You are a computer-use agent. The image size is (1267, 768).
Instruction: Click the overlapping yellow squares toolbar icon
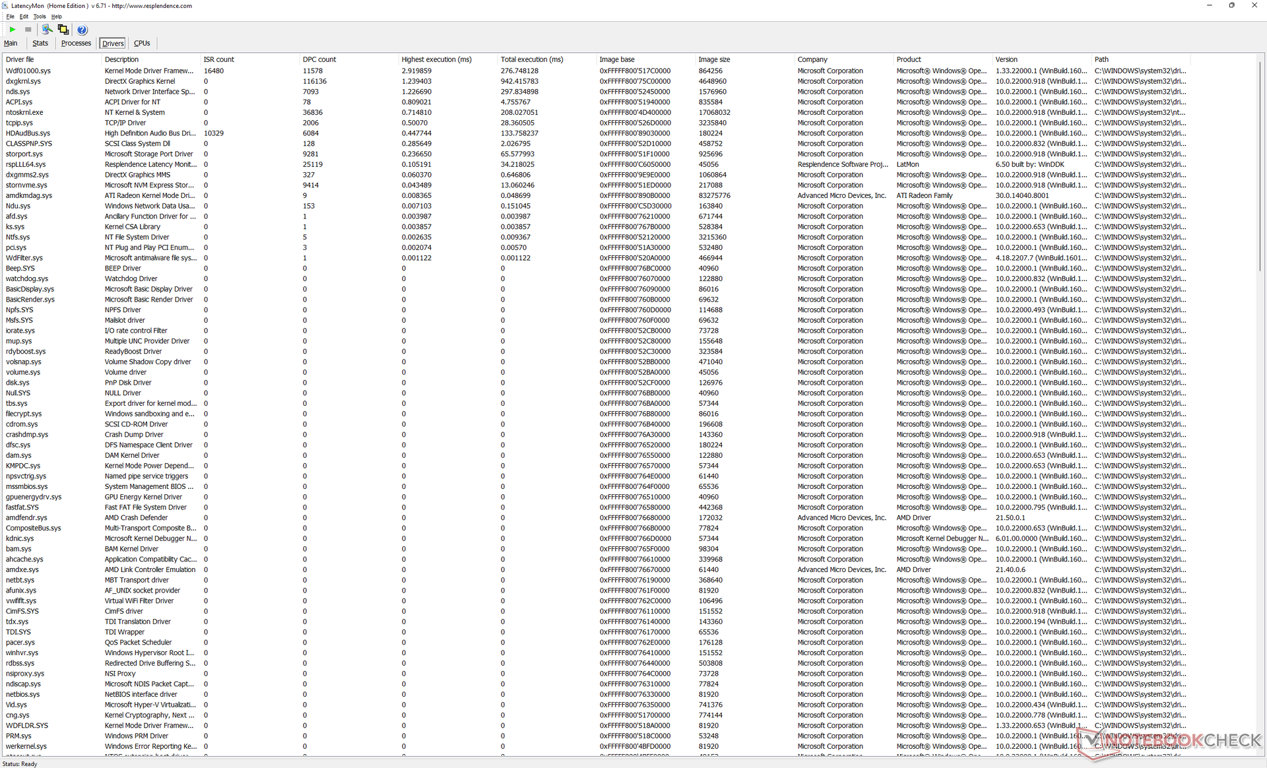tap(63, 30)
